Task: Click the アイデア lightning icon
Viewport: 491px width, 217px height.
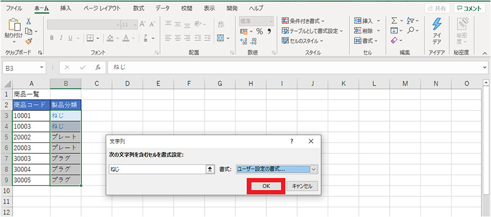Action: pyautogui.click(x=437, y=25)
